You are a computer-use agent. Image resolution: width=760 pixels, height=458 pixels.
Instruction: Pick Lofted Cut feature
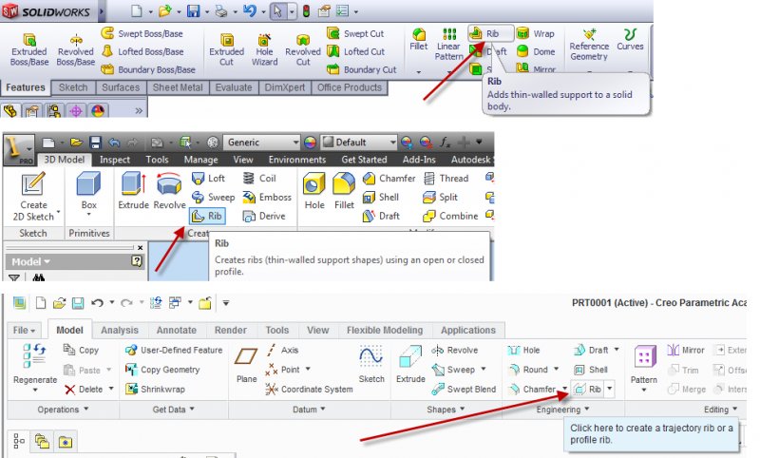(355, 51)
